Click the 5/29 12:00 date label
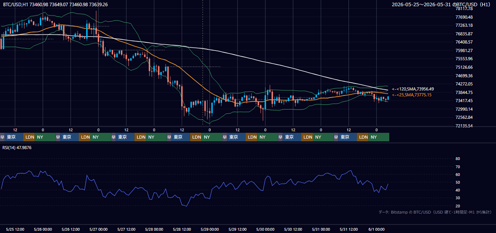 click(x=238, y=229)
